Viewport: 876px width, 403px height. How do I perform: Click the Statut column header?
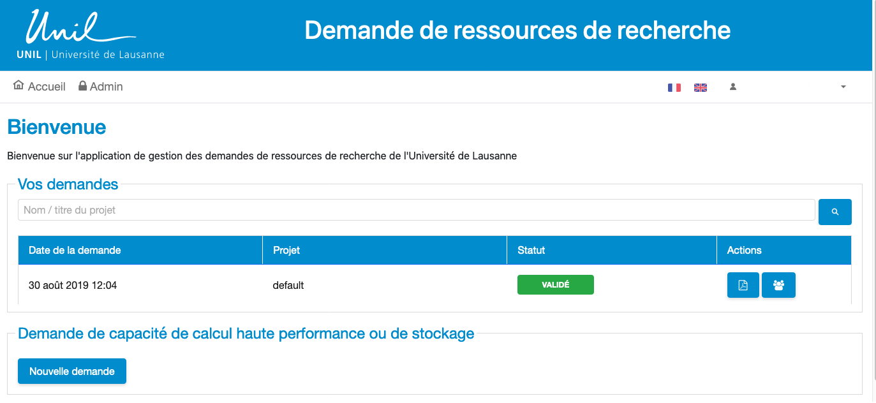pyautogui.click(x=531, y=250)
